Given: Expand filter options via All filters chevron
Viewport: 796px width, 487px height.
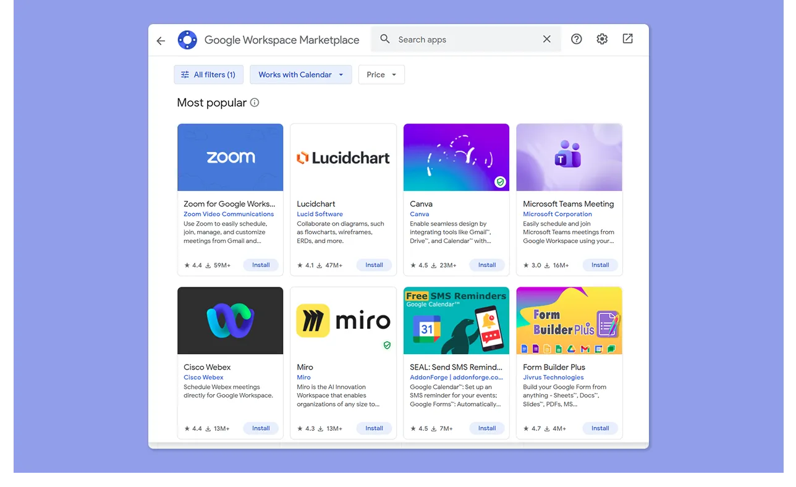Looking at the screenshot, I should pos(185,74).
